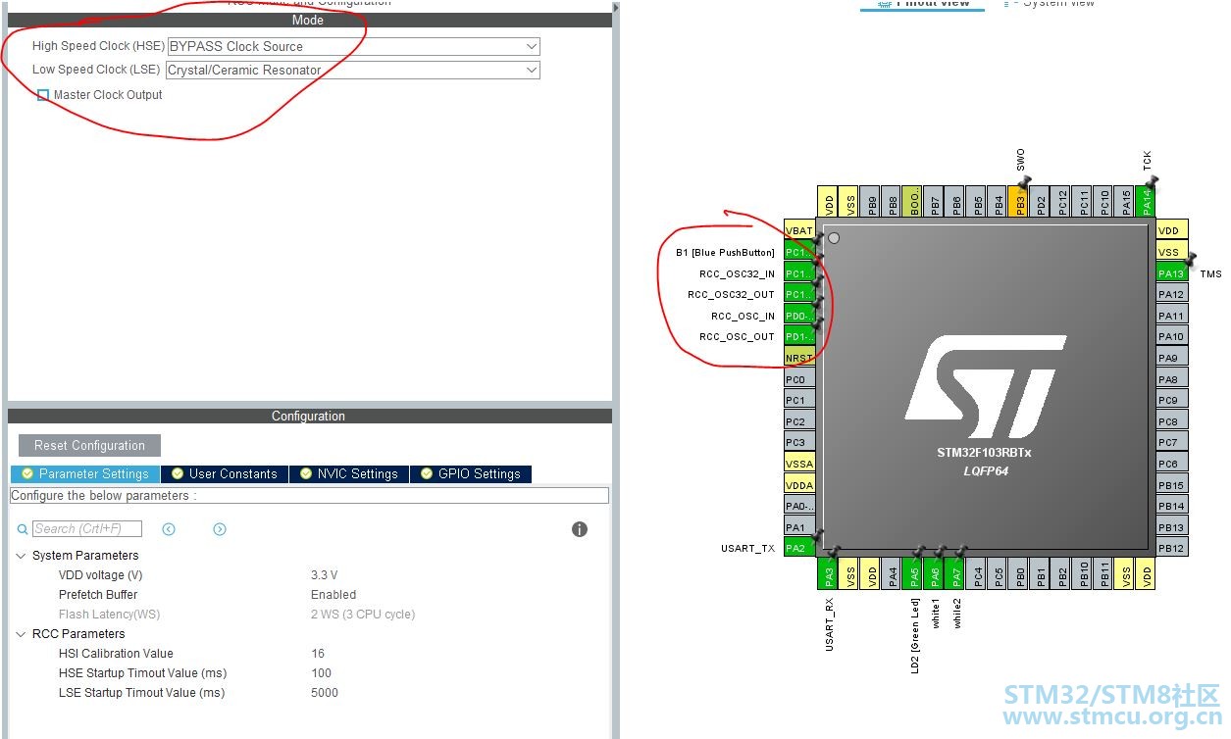Click the PC4 pin

pyautogui.click(x=977, y=573)
